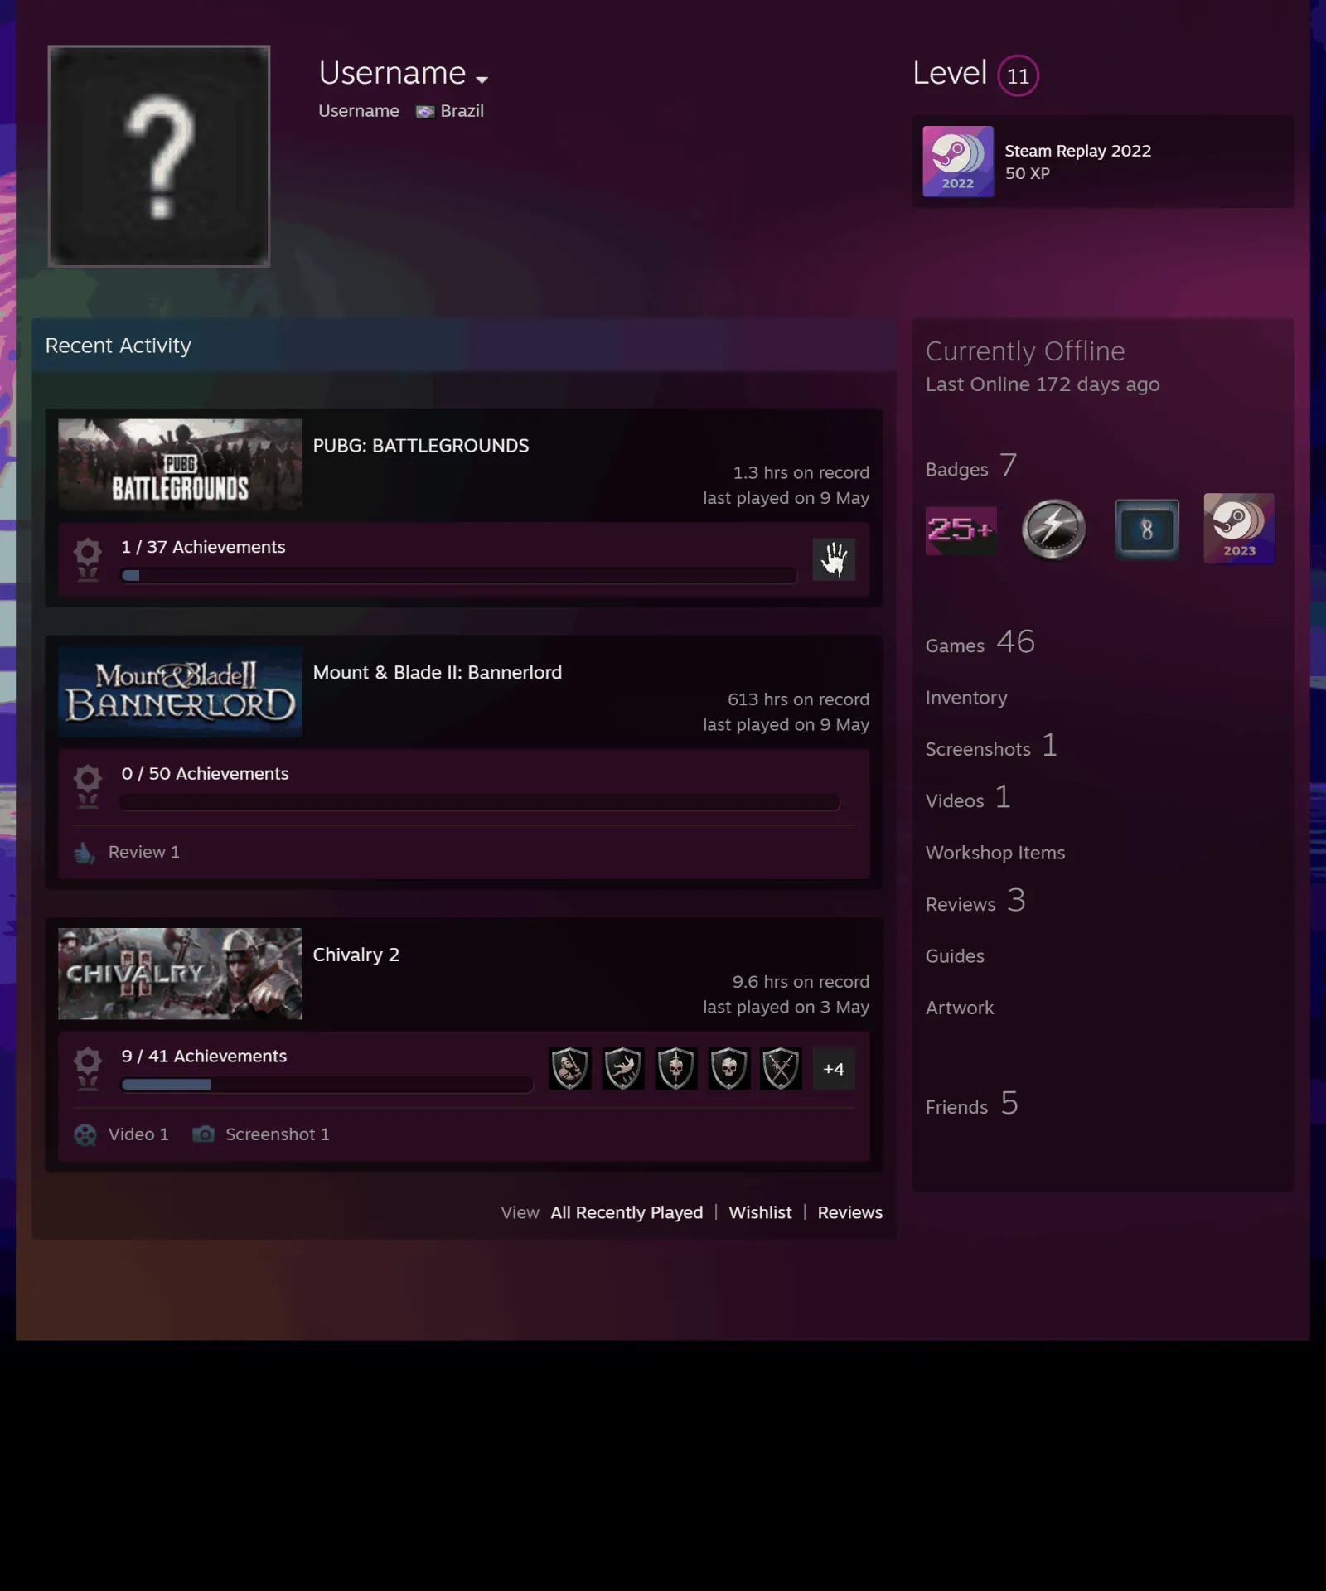Open the fifth Chivalry 2 crossed-swords achievement
Screen dimensions: 1326x1591
(x=782, y=1068)
